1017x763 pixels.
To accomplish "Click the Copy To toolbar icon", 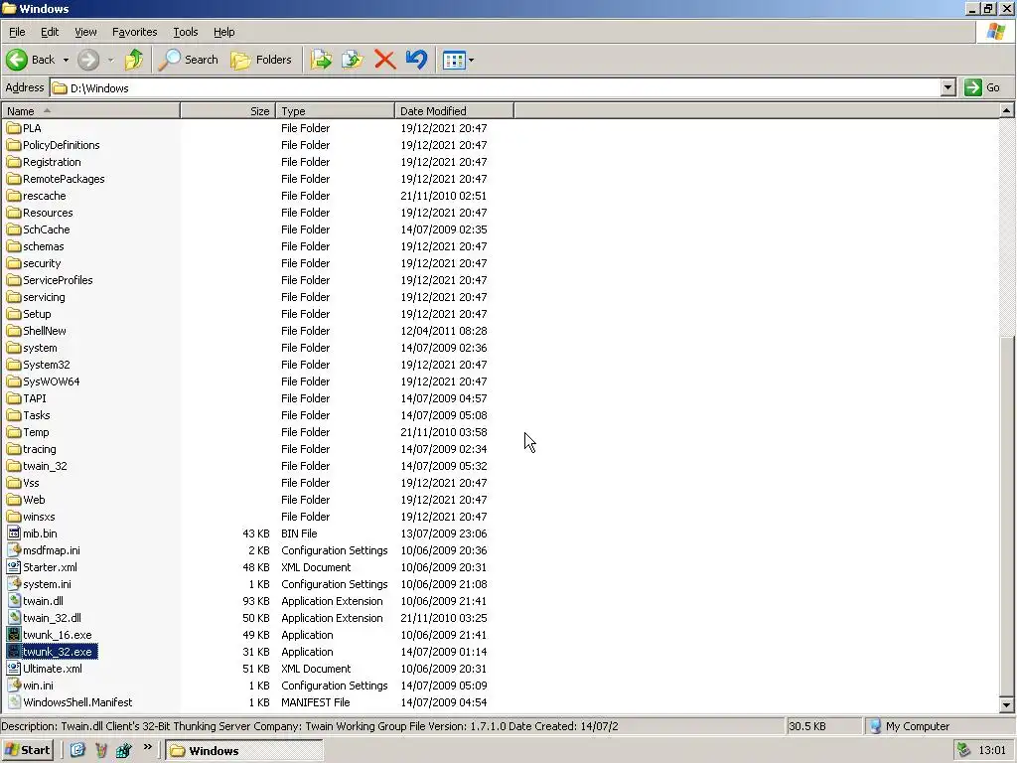I will click(x=353, y=60).
